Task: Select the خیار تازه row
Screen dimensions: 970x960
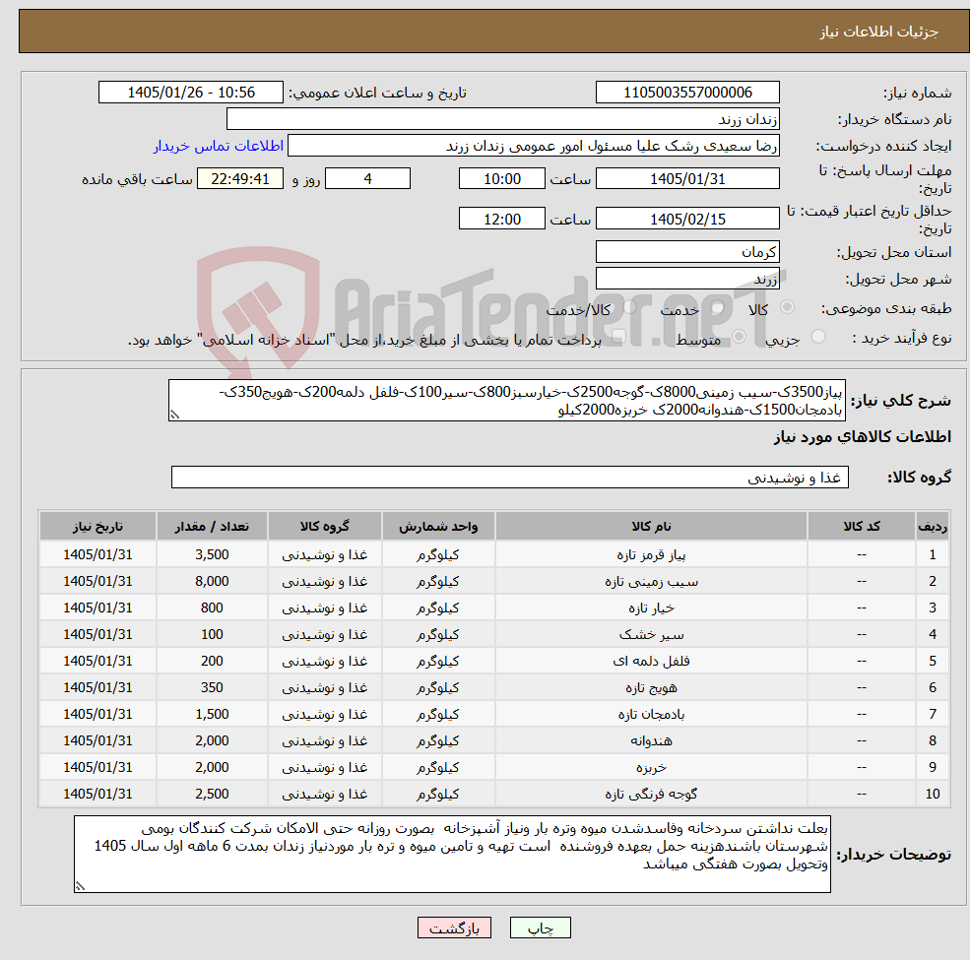Action: pos(494,608)
